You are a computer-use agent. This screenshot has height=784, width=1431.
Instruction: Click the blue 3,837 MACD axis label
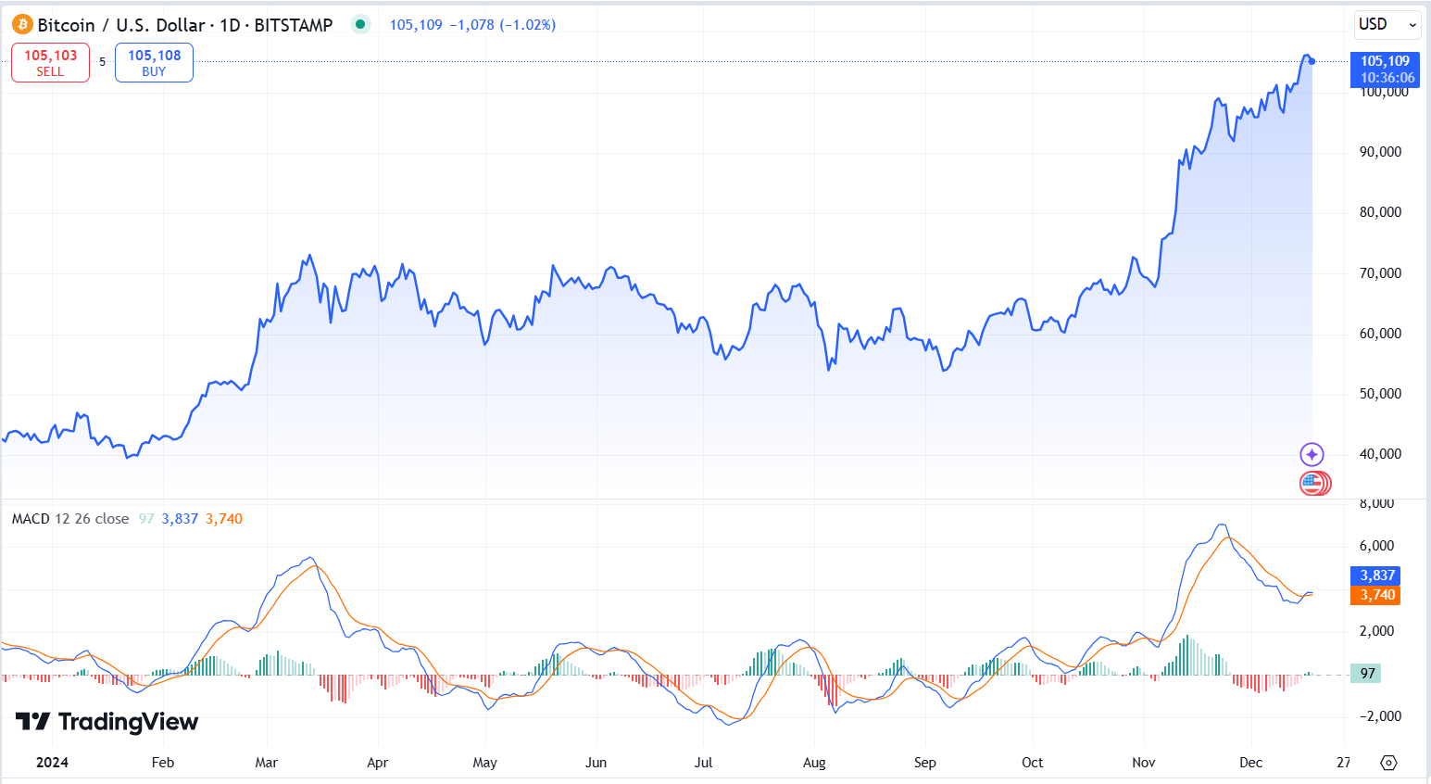[x=1375, y=575]
